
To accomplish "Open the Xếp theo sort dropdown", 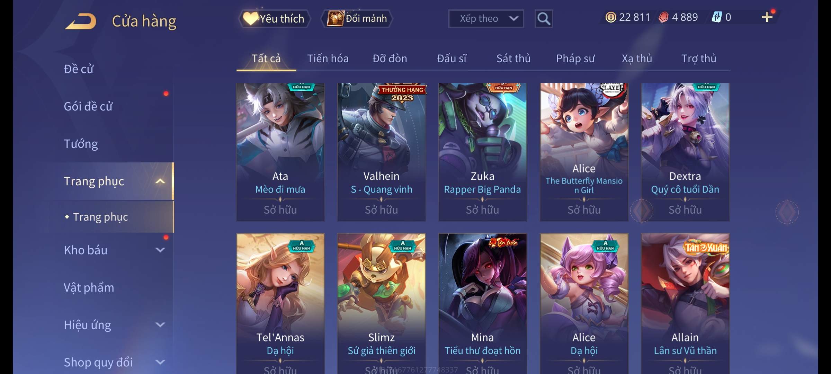I will [486, 19].
